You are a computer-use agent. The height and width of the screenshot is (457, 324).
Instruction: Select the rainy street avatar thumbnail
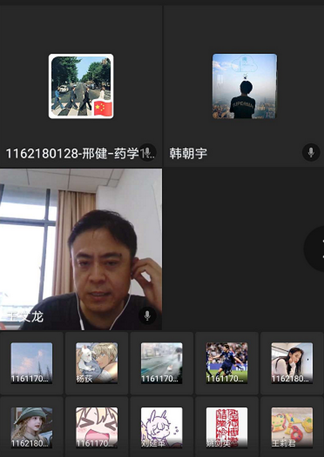point(161,363)
